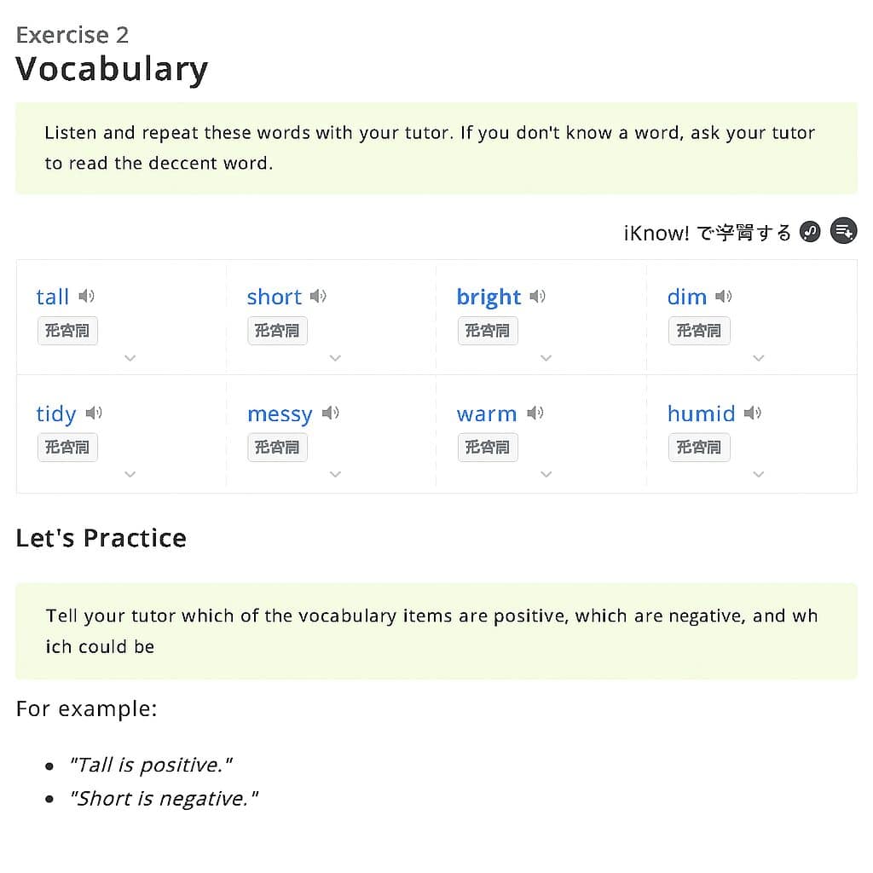
Task: Play audio for the word tidy
Action: (x=94, y=413)
